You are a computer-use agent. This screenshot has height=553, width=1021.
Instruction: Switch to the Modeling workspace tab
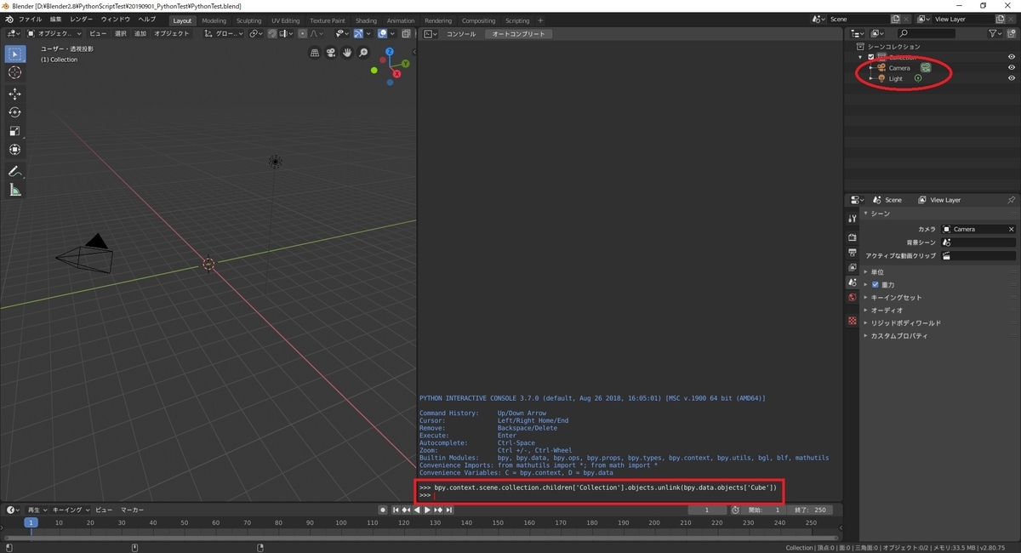click(214, 20)
